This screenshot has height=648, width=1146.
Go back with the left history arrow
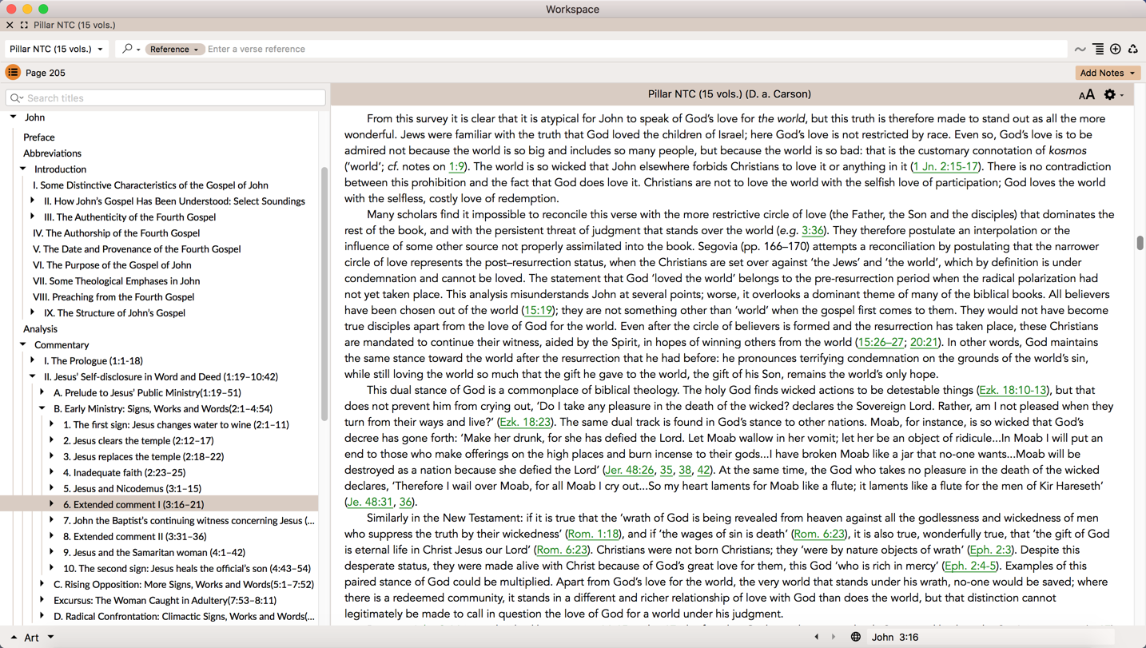816,638
